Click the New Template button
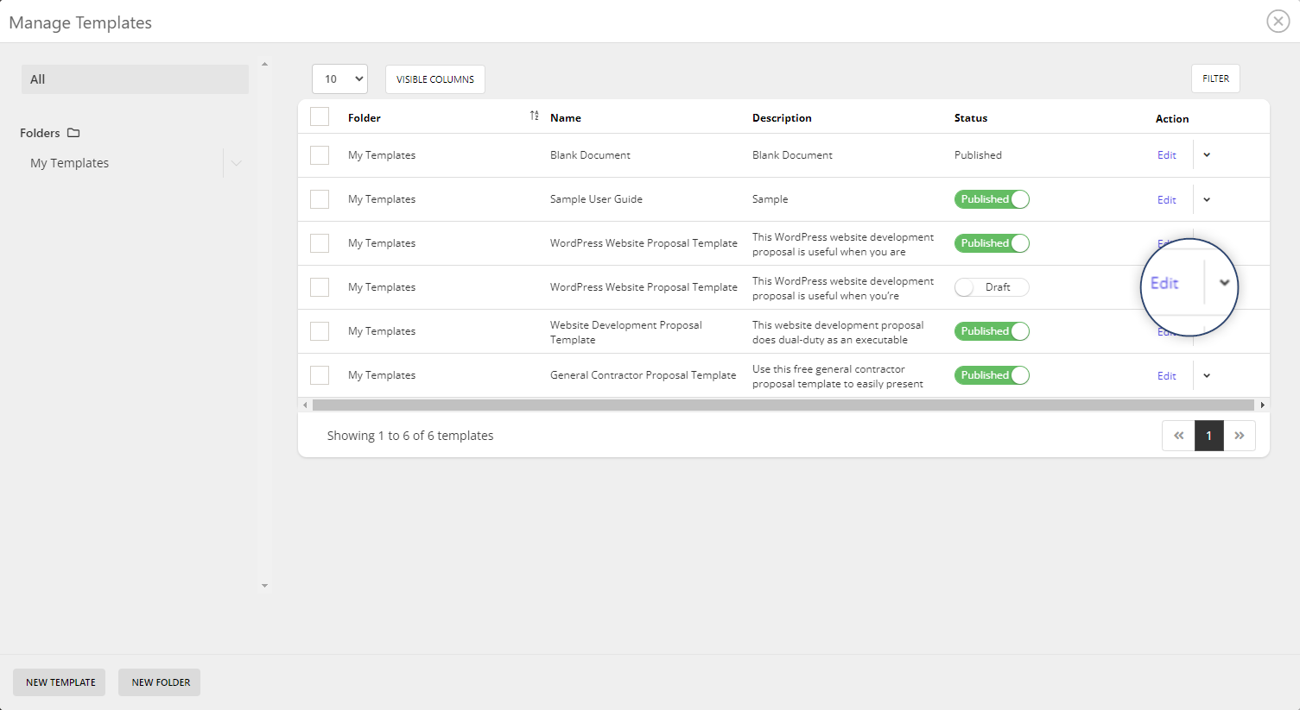Image resolution: width=1300 pixels, height=710 pixels. pyautogui.click(x=59, y=682)
